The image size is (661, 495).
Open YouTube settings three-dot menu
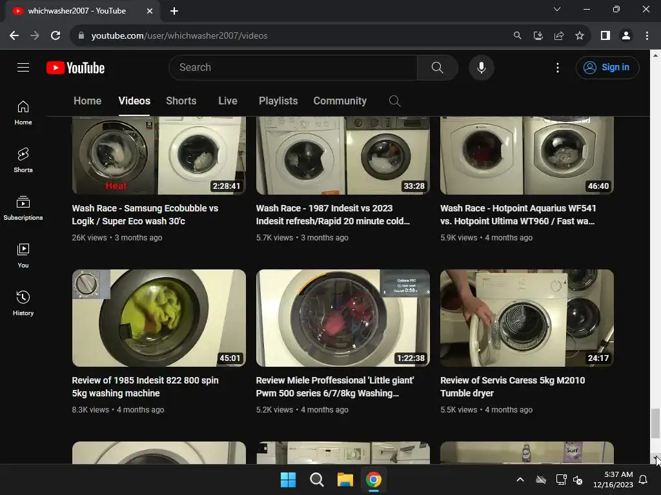pos(557,67)
